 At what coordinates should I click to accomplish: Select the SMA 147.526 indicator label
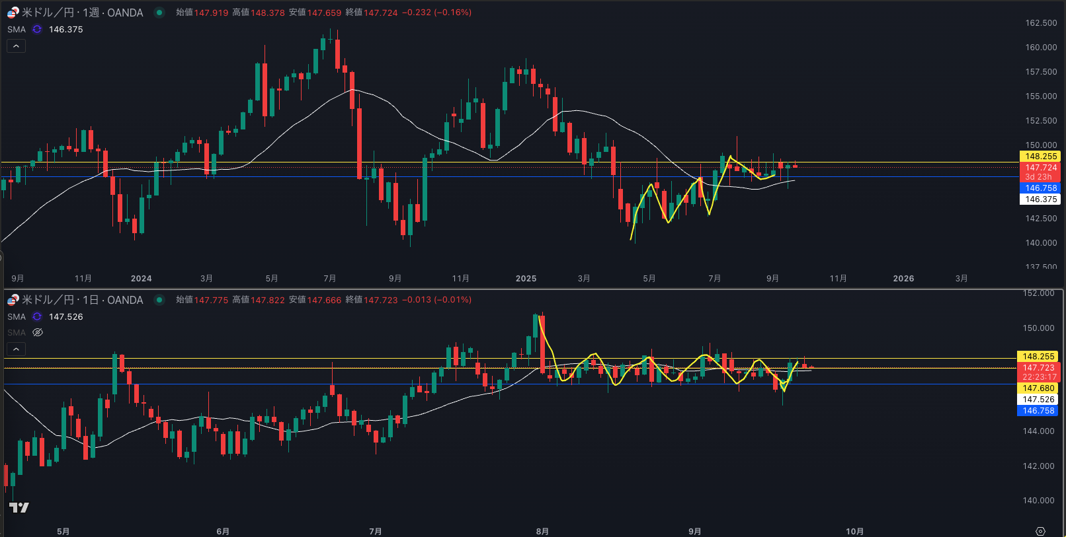click(x=17, y=317)
